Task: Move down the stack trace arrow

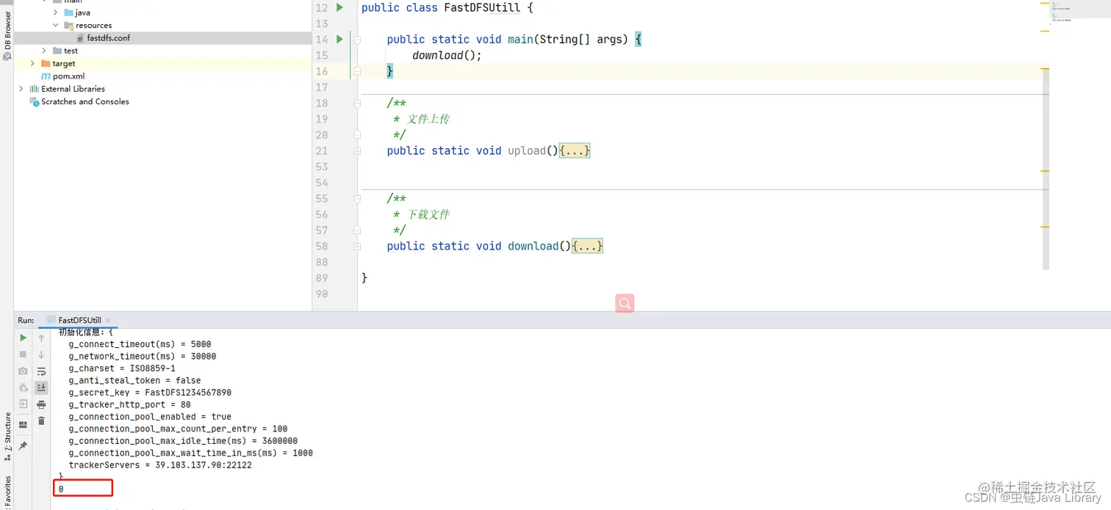Action: point(41,354)
